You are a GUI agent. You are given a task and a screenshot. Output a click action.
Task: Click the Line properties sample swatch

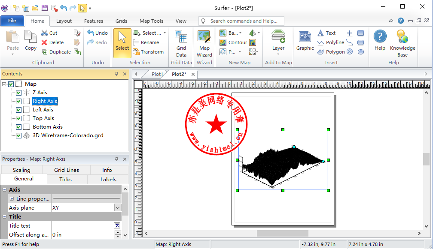pyautogui.click(x=86, y=198)
